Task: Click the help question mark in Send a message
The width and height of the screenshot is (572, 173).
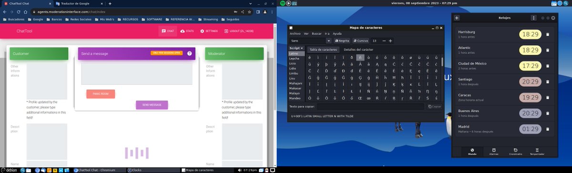Action: pyautogui.click(x=189, y=53)
